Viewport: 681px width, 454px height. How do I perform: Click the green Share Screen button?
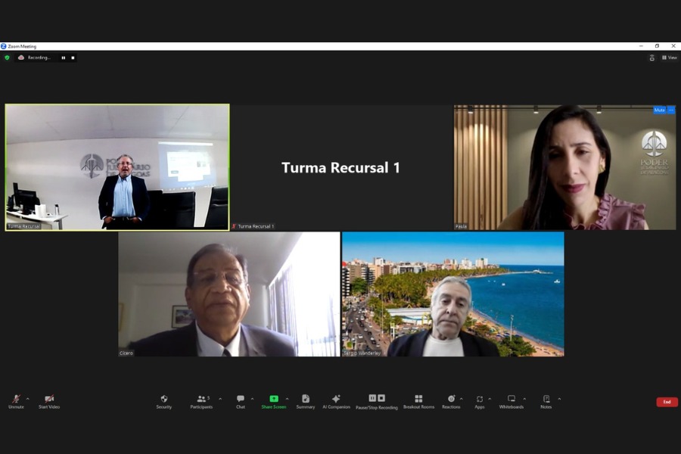273,401
